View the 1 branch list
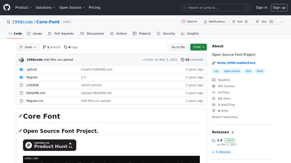 click(51, 47)
